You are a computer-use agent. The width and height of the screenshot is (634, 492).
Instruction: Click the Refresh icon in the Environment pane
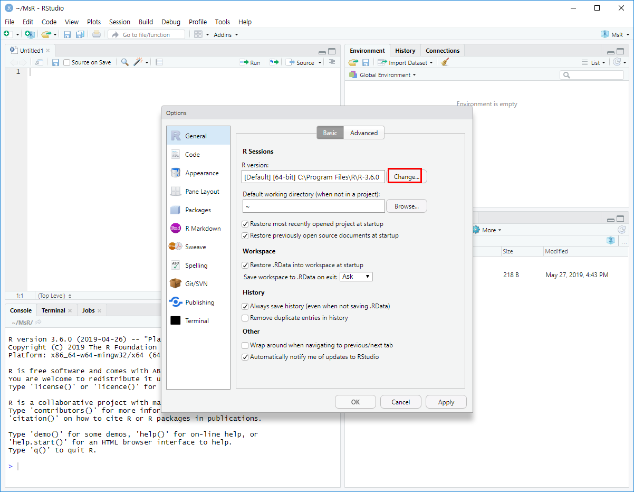point(617,62)
